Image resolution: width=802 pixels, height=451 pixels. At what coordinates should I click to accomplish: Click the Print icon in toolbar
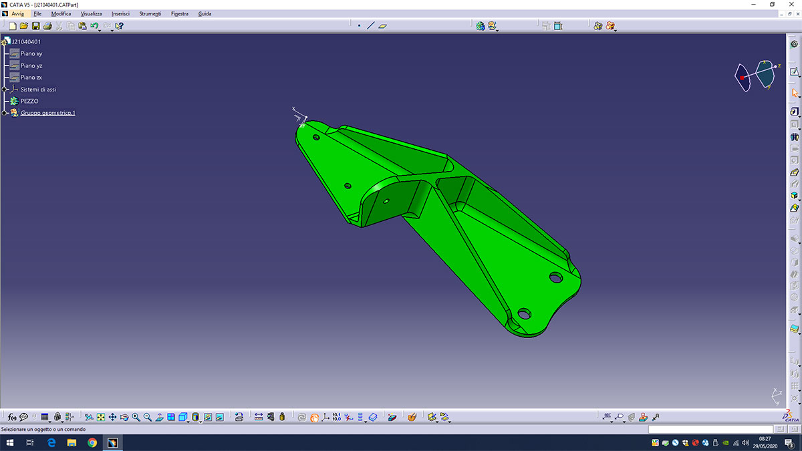point(47,26)
